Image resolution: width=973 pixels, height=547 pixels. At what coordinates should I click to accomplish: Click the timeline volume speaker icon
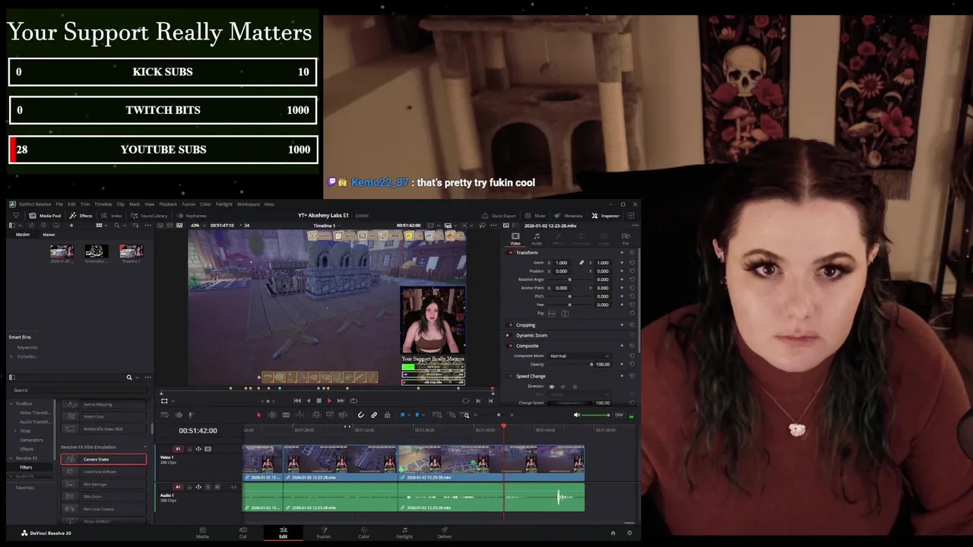coord(576,415)
